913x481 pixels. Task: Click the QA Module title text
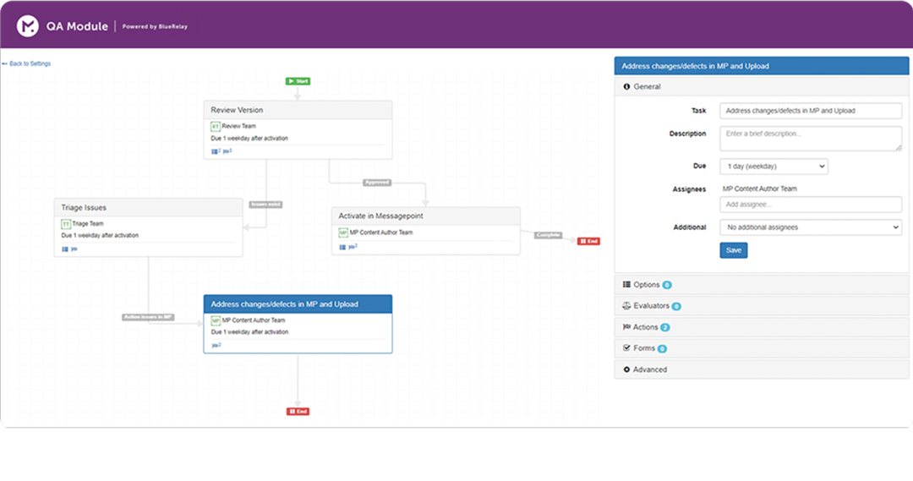(78, 26)
